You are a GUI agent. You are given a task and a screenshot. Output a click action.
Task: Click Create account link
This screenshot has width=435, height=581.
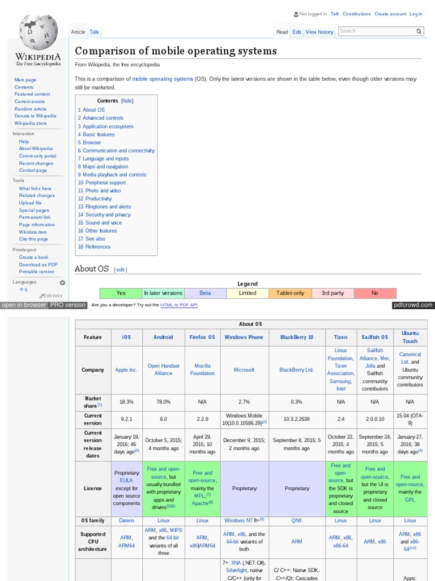(390, 14)
